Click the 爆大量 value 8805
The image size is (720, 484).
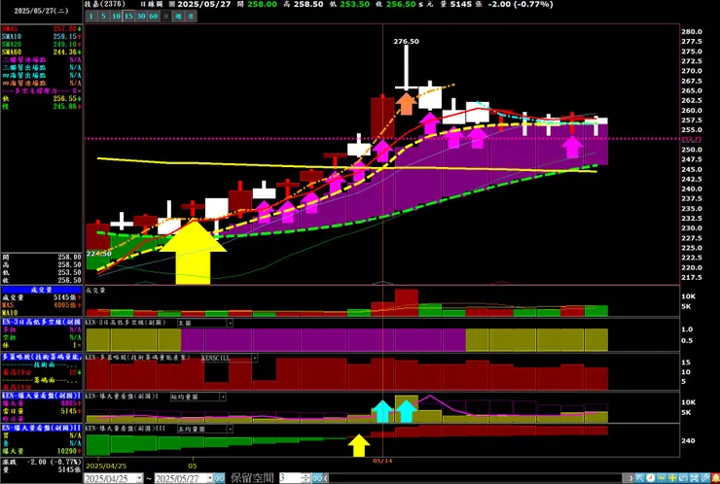[70, 403]
